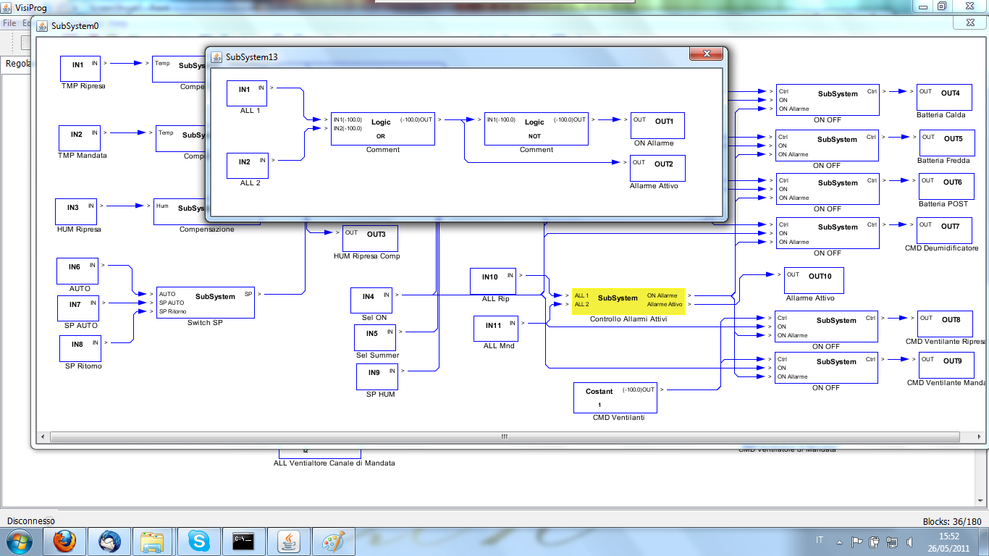Select ON OFF subsystem feeding OUT4
This screenshot has height=556, width=989.
(828, 100)
